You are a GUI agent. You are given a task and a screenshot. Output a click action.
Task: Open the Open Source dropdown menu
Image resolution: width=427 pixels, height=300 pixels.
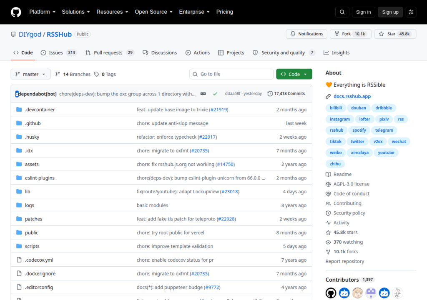153,12
